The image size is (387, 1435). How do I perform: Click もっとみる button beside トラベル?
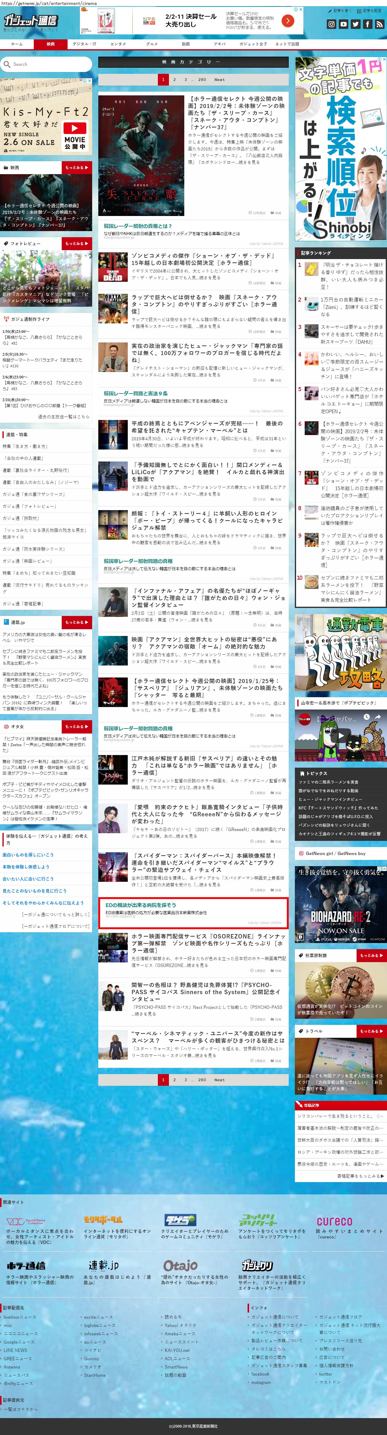pos(371,1031)
